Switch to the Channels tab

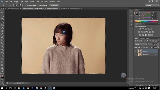point(142,38)
